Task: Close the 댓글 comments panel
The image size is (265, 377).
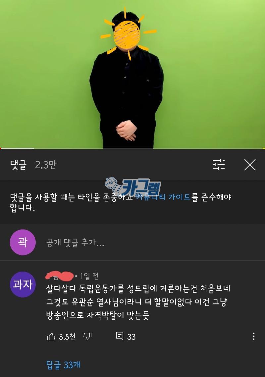Action: click(x=250, y=165)
